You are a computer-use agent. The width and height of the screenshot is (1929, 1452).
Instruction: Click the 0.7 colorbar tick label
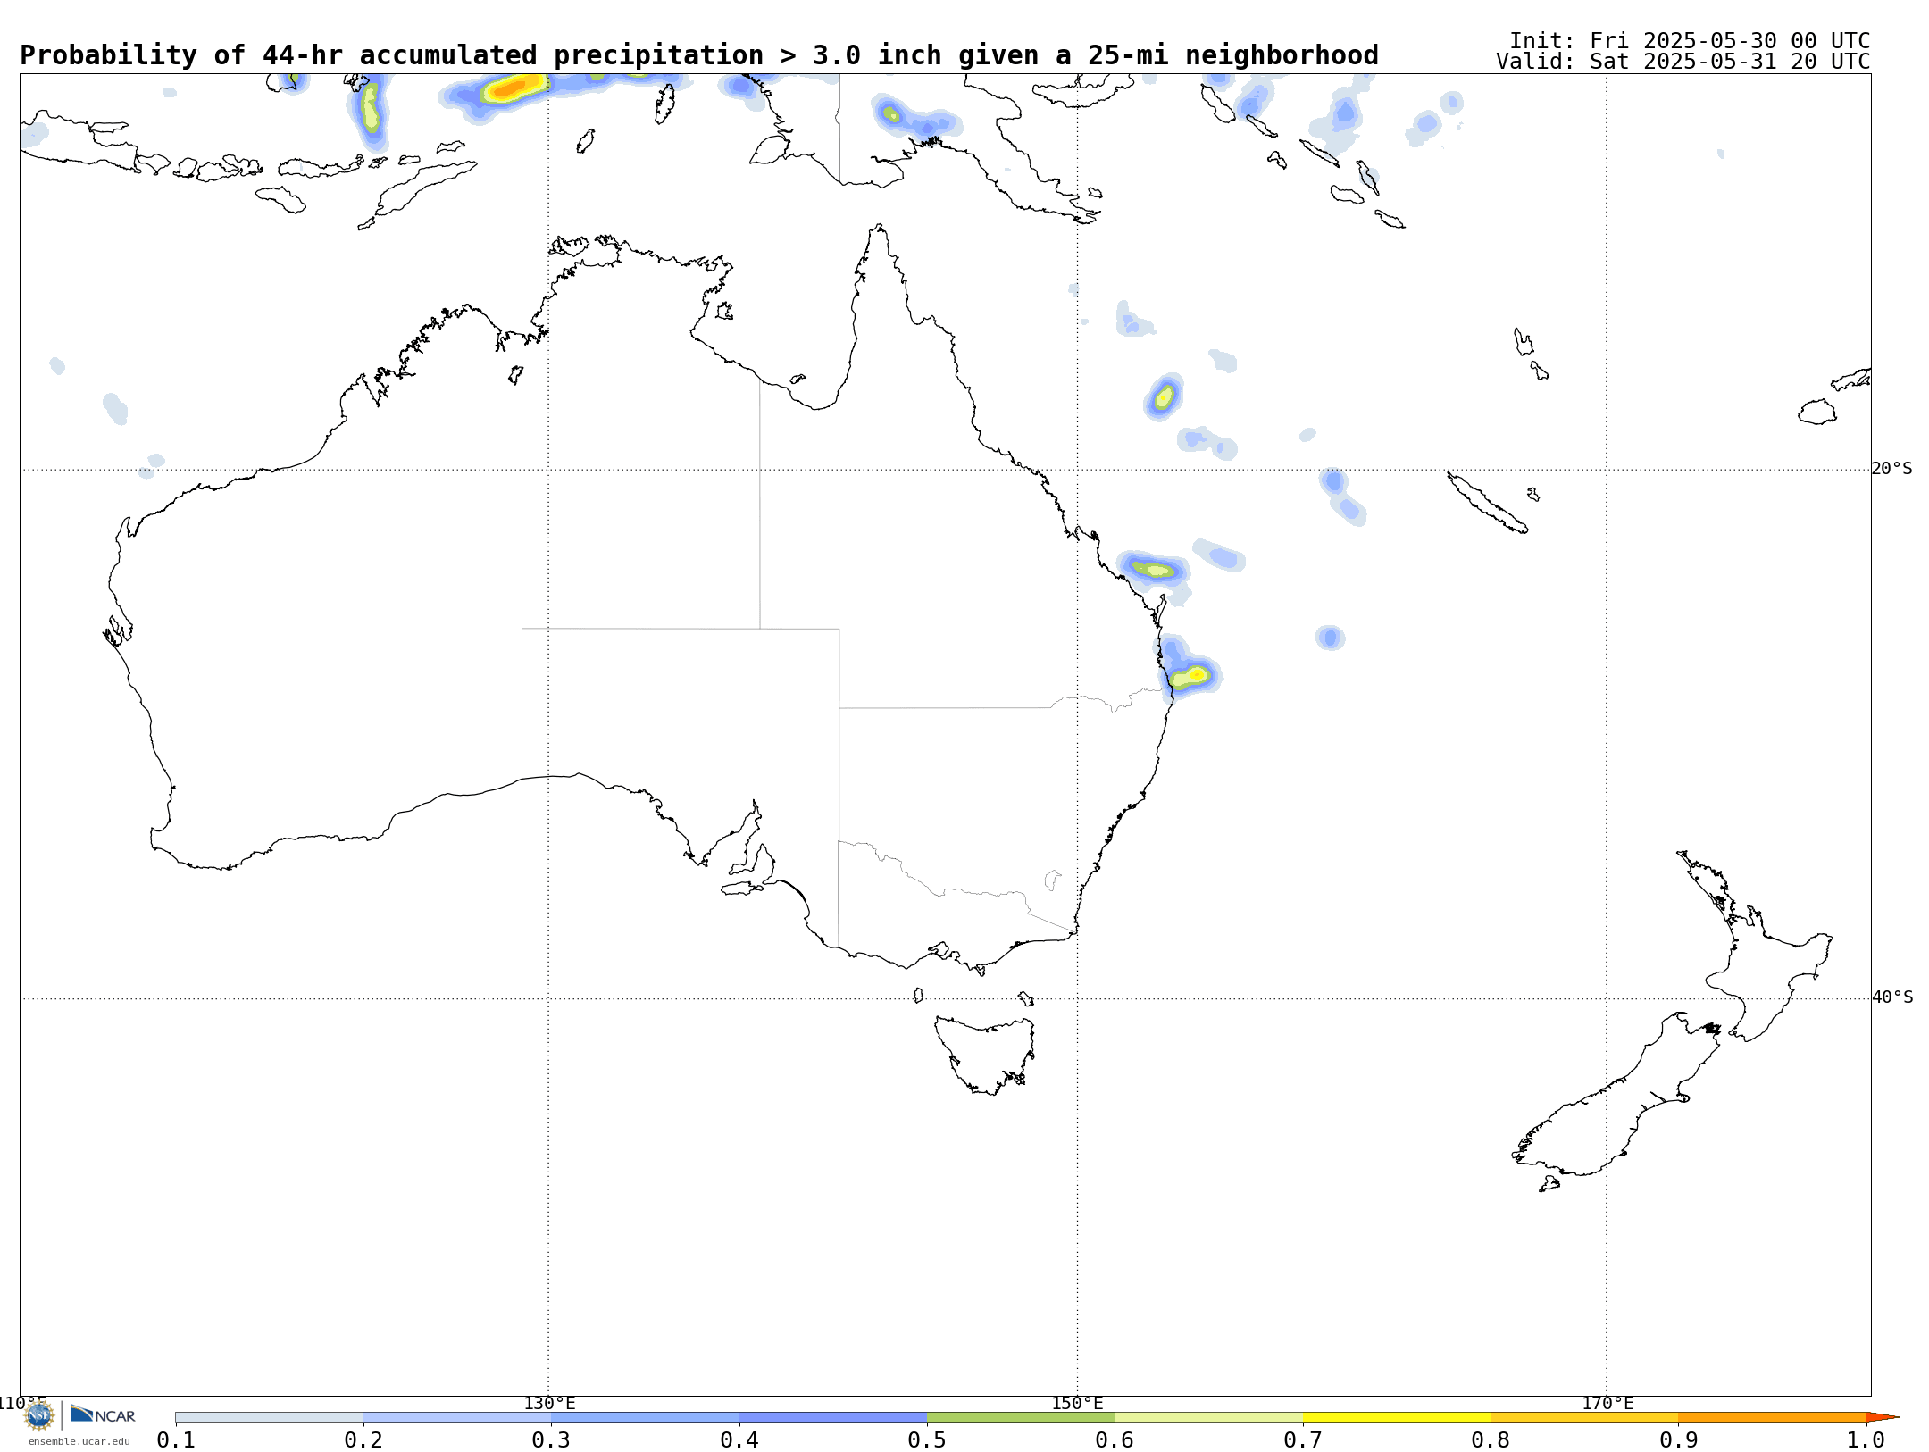click(1303, 1439)
